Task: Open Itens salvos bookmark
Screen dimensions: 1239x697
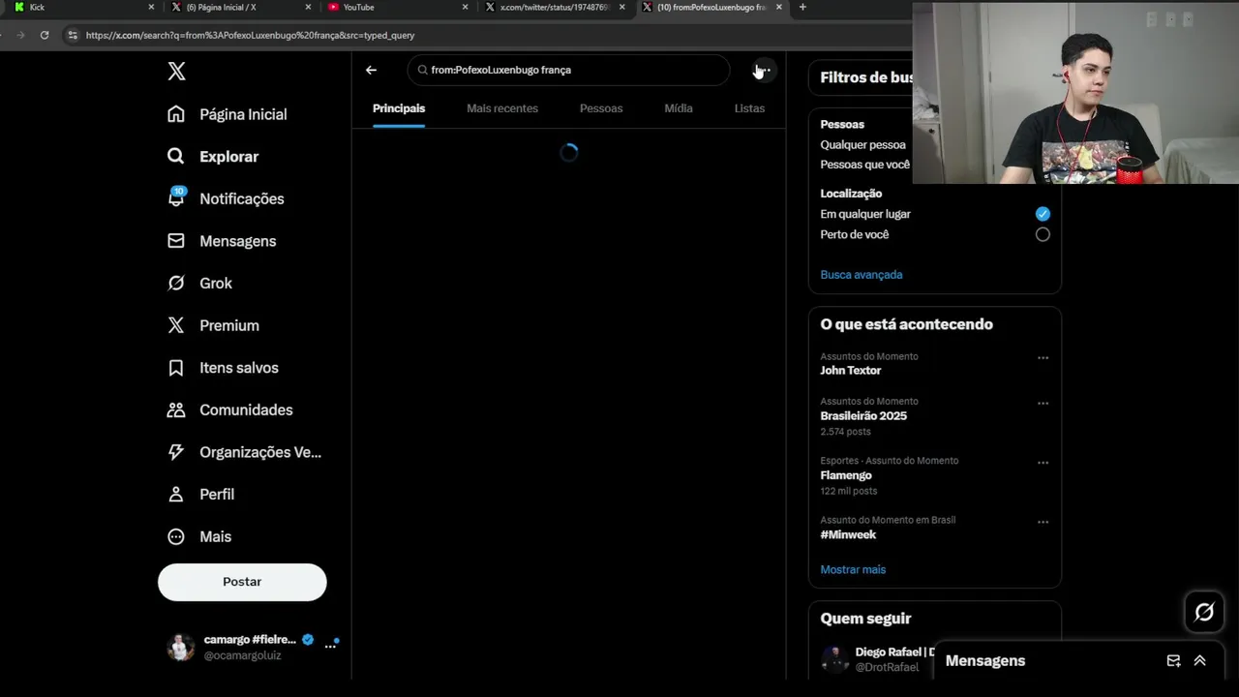Action: pyautogui.click(x=175, y=368)
